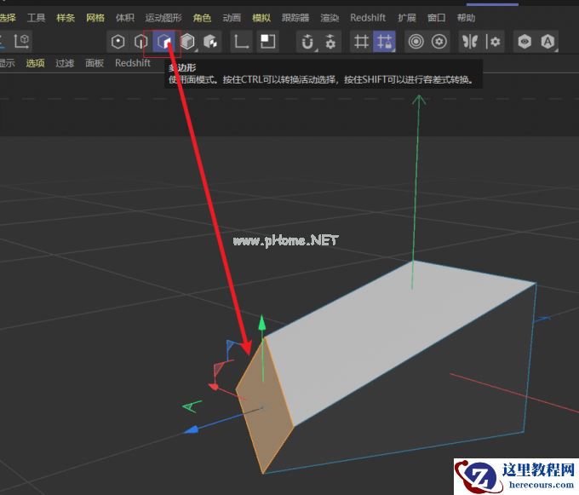Expand the viewport 过滤 menu
The height and width of the screenshot is (495, 579).
click(x=65, y=63)
